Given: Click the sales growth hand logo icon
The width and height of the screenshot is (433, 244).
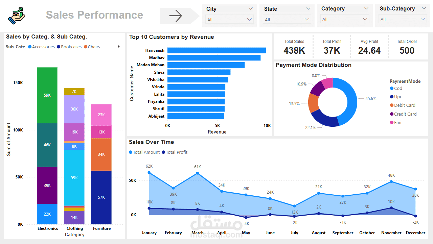Looking at the screenshot, I should pos(17,16).
